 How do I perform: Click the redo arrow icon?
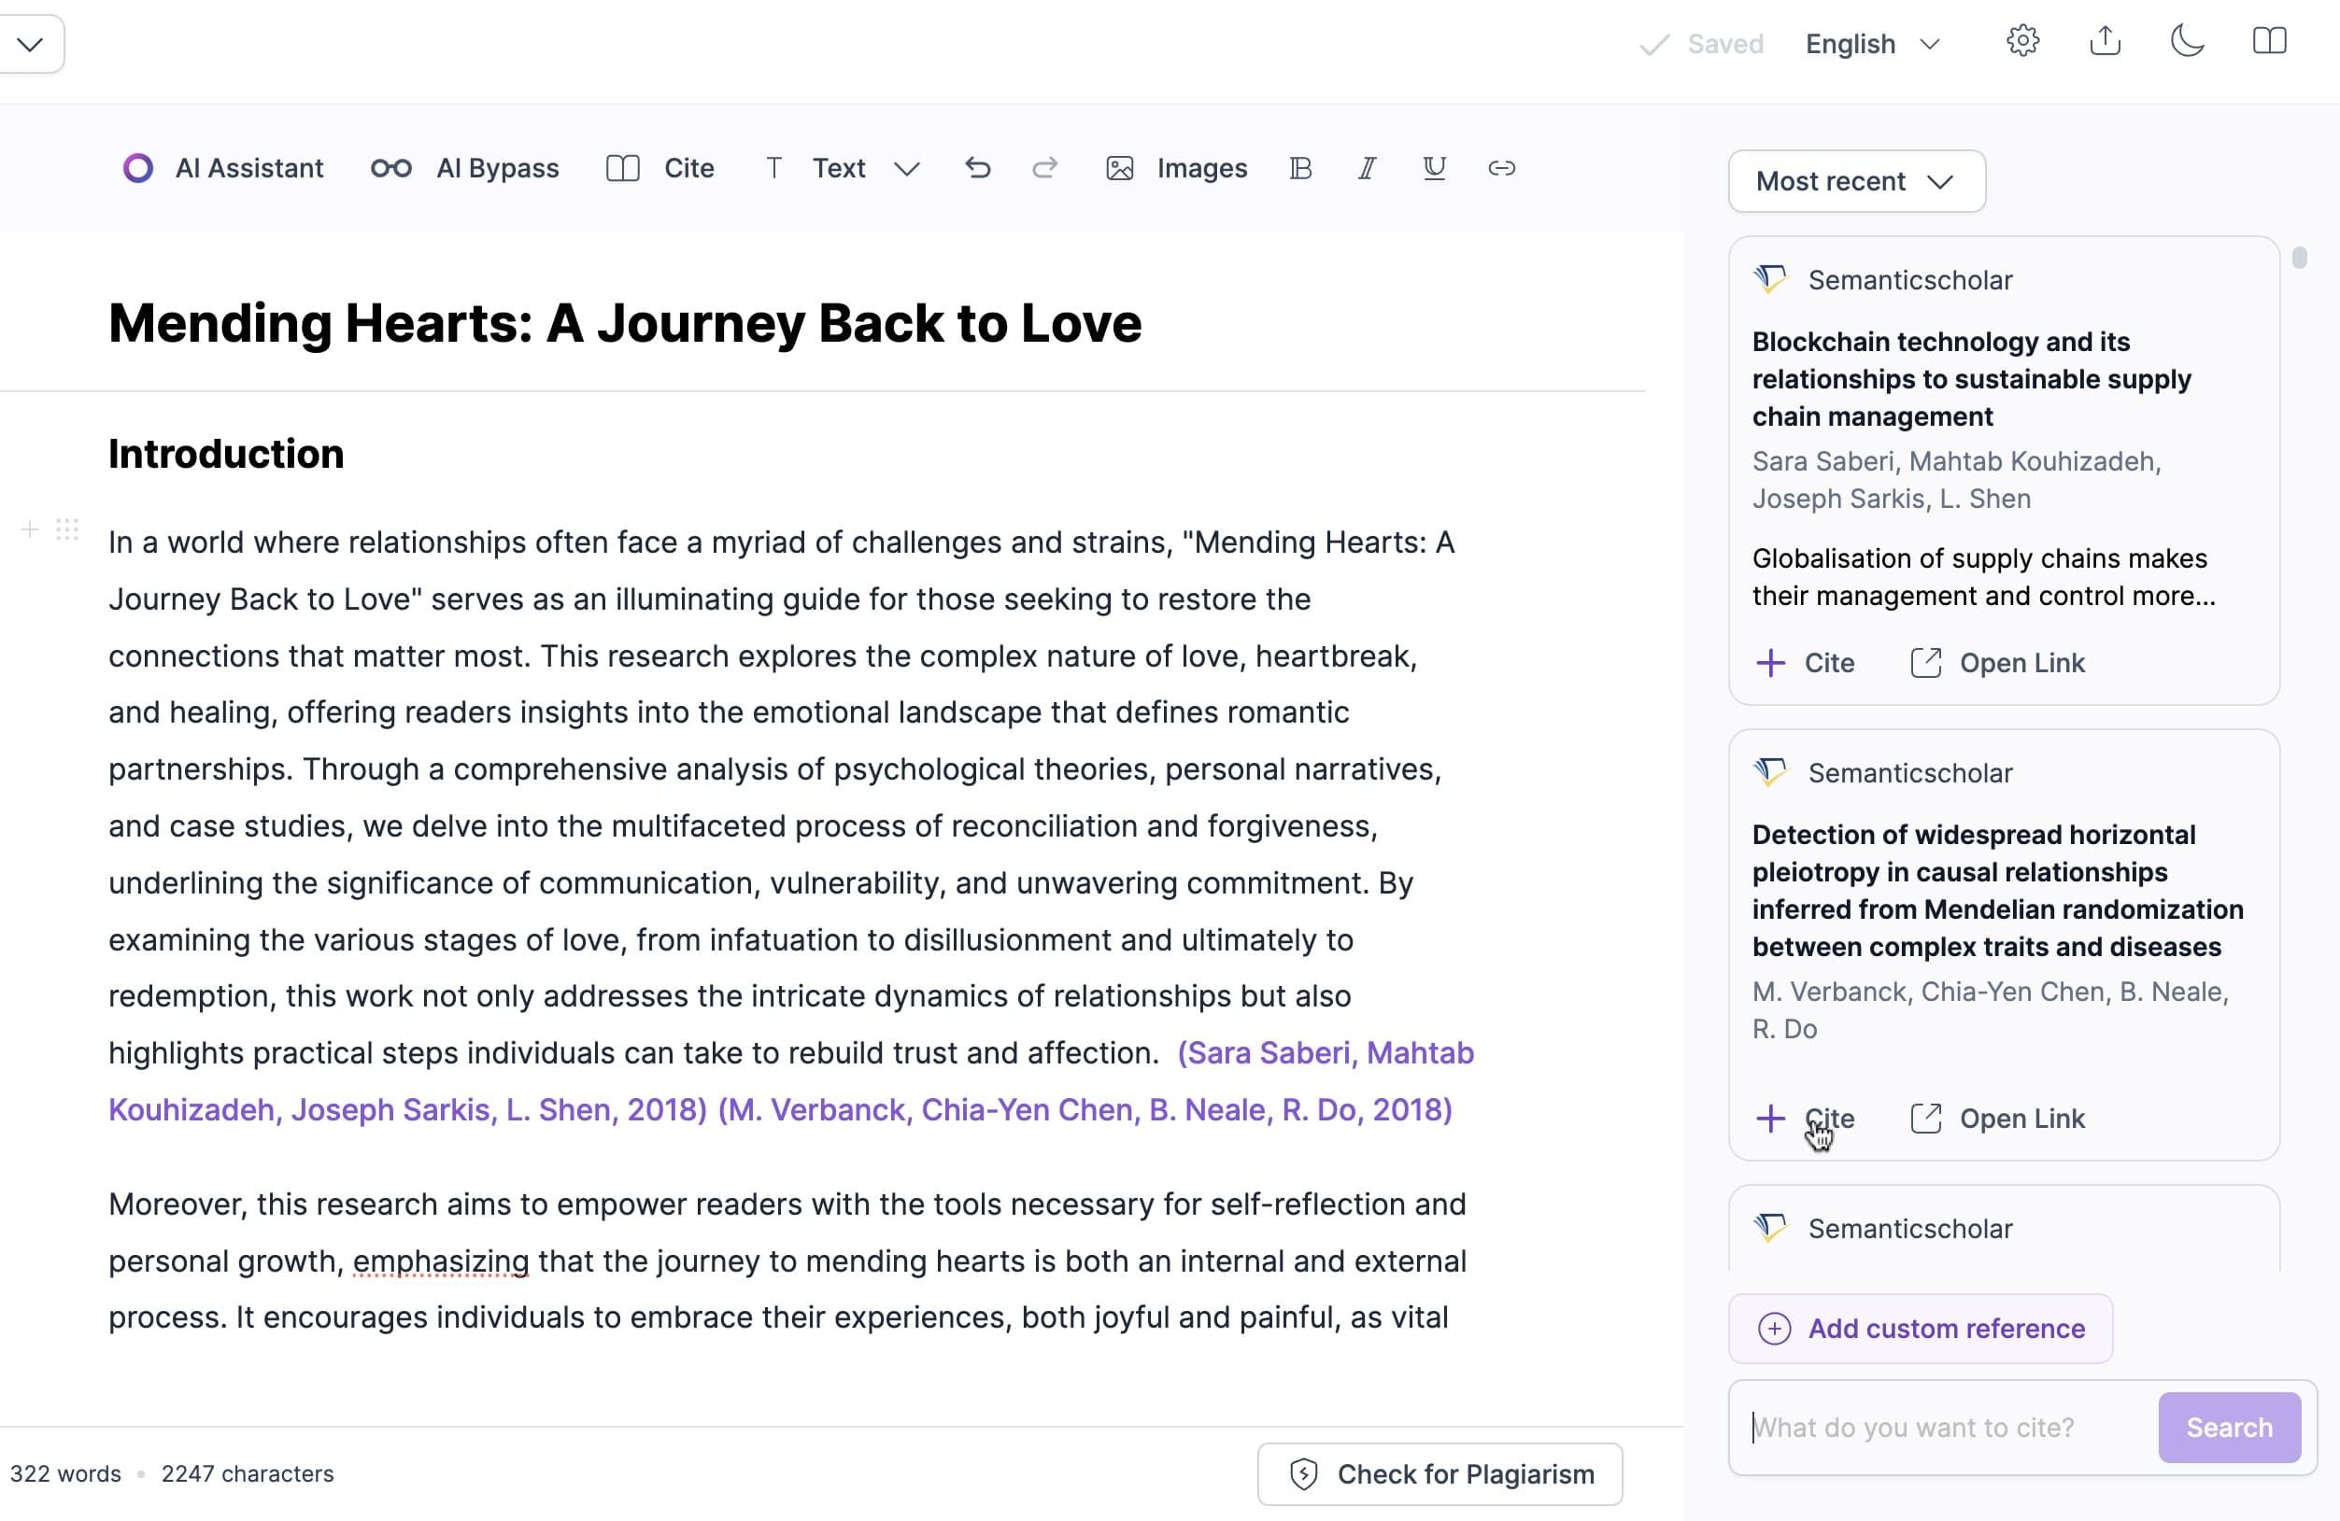[1044, 168]
